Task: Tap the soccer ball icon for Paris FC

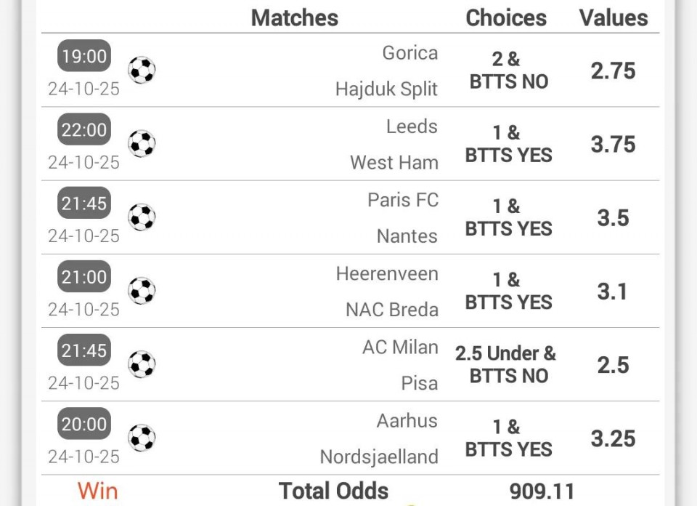Action: coord(142,217)
